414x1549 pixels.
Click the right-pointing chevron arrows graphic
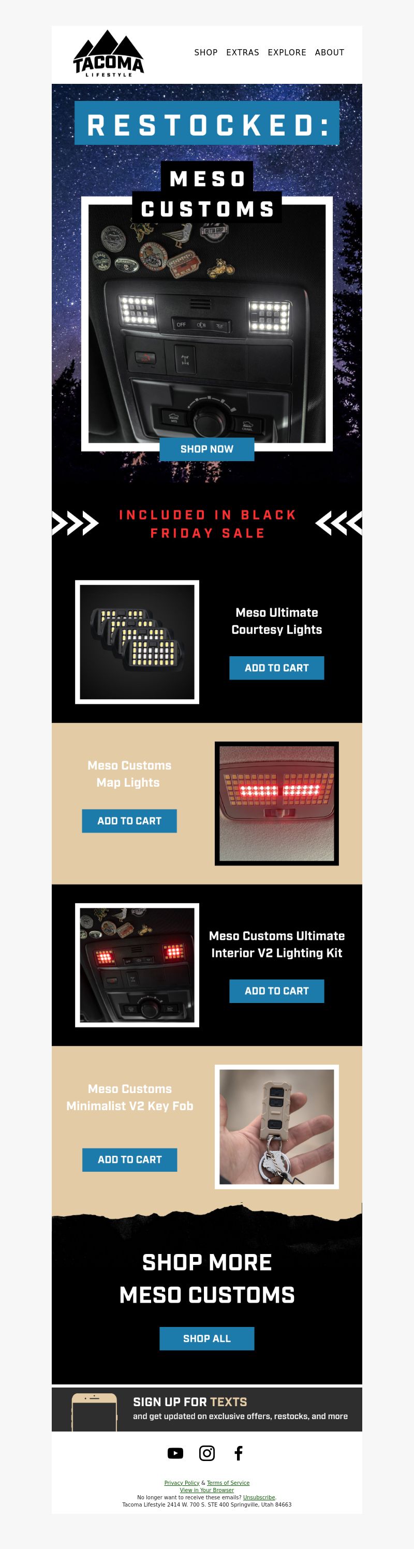[75, 523]
